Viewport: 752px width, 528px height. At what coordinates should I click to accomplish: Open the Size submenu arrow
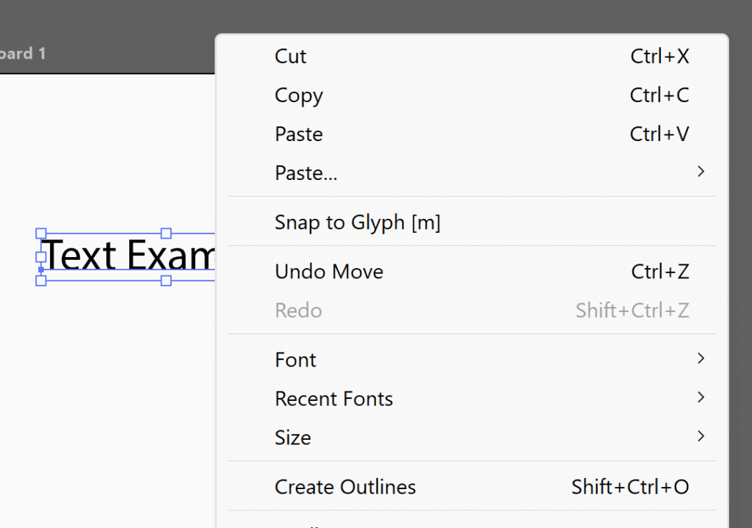[701, 436]
